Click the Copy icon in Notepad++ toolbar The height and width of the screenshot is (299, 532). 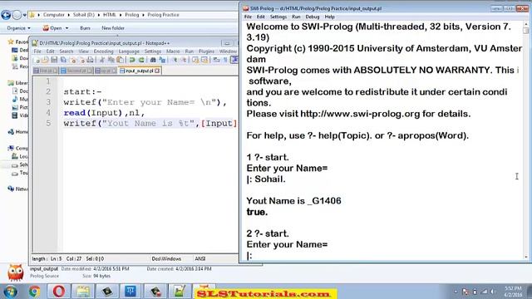coord(111,60)
